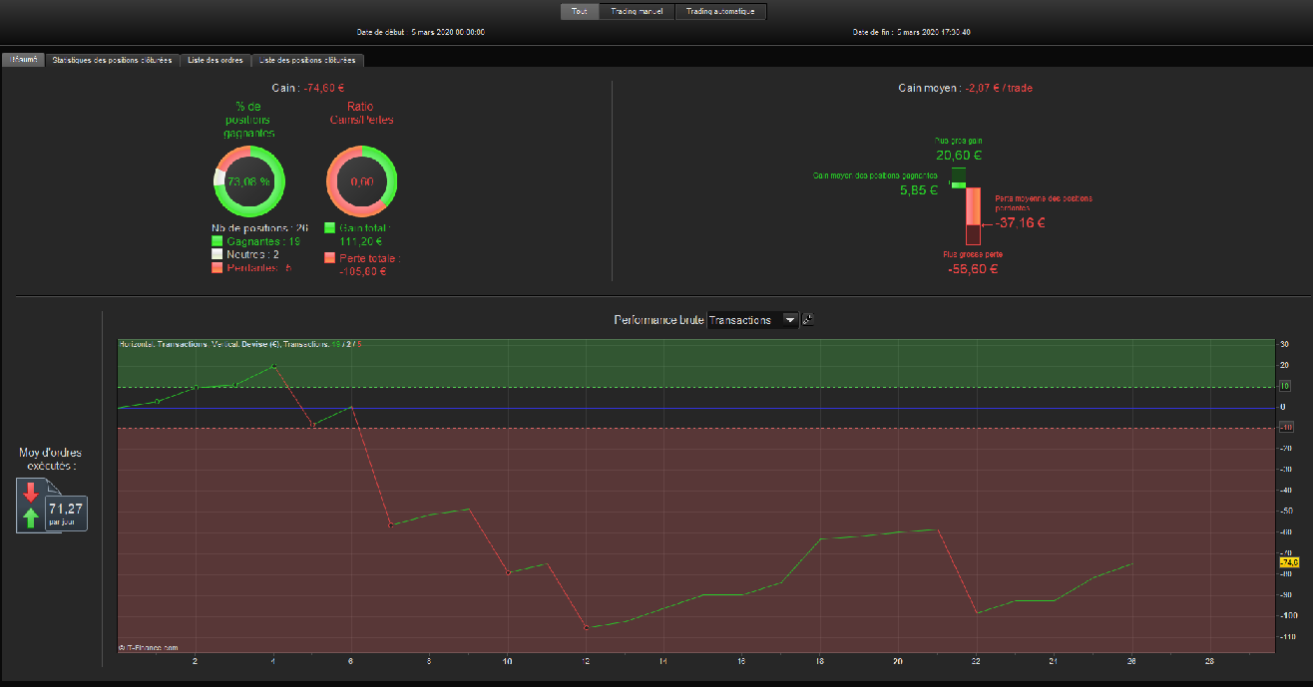Viewport: 1313px width, 689px height.
Task: Click the green Gain total legend square
Action: [330, 228]
